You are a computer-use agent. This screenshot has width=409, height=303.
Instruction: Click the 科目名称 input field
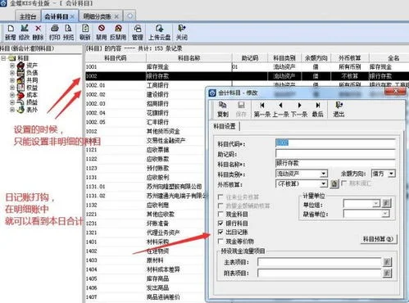pyautogui.click(x=335, y=163)
